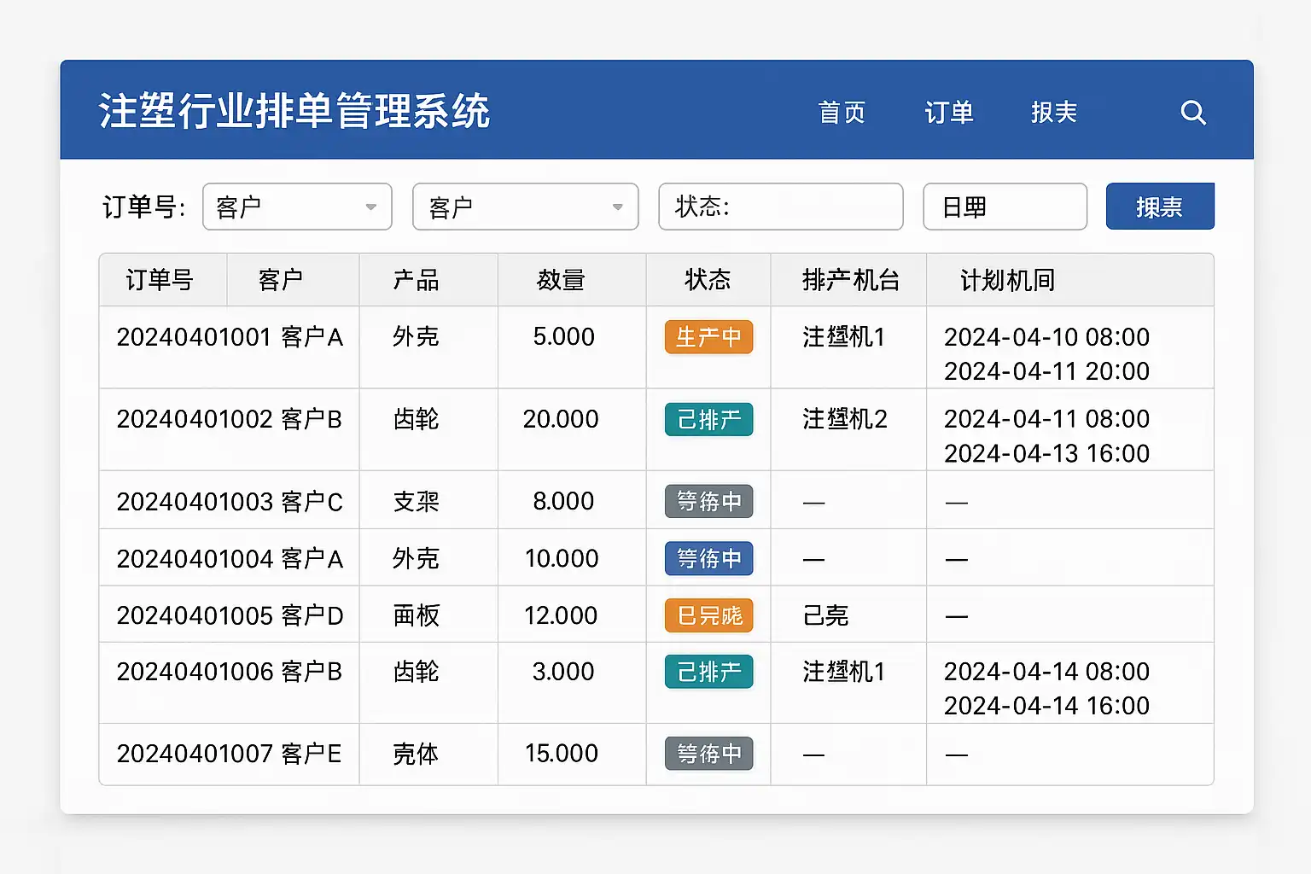The width and height of the screenshot is (1311, 874).
Task: Click the blue status badge for order 20240401004
Action: pyautogui.click(x=708, y=558)
